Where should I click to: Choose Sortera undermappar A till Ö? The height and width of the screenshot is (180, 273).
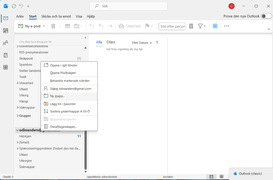69,111
